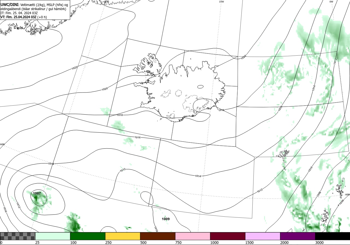Click the 1020 isobar label northeast of Iceland
This screenshot has width=350, height=245.
pyautogui.click(x=243, y=58)
